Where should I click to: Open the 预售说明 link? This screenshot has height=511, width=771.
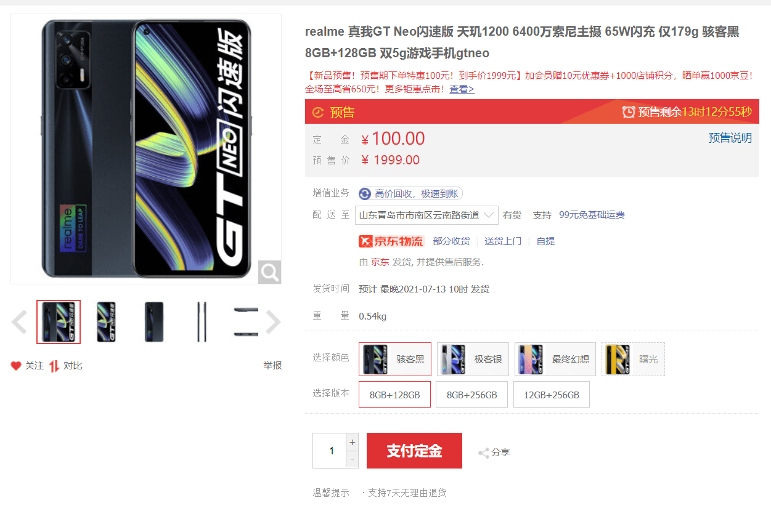(x=730, y=138)
